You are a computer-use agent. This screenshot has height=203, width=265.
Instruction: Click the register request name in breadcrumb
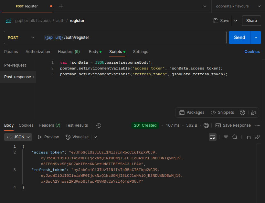pos(77,21)
